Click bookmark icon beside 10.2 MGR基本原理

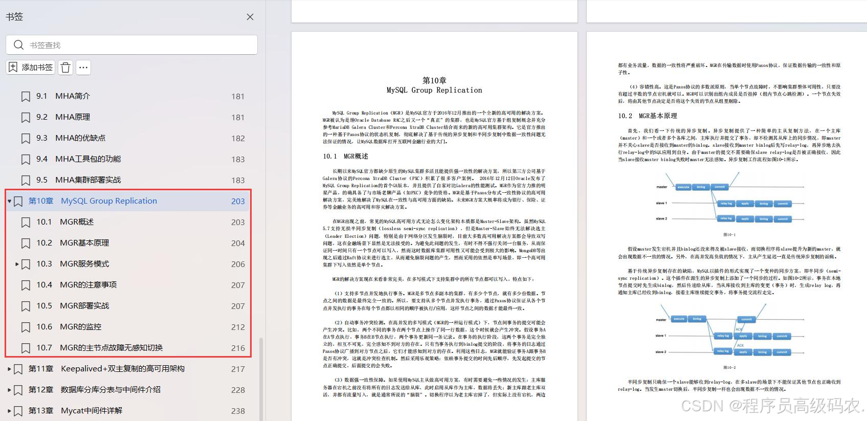point(26,243)
